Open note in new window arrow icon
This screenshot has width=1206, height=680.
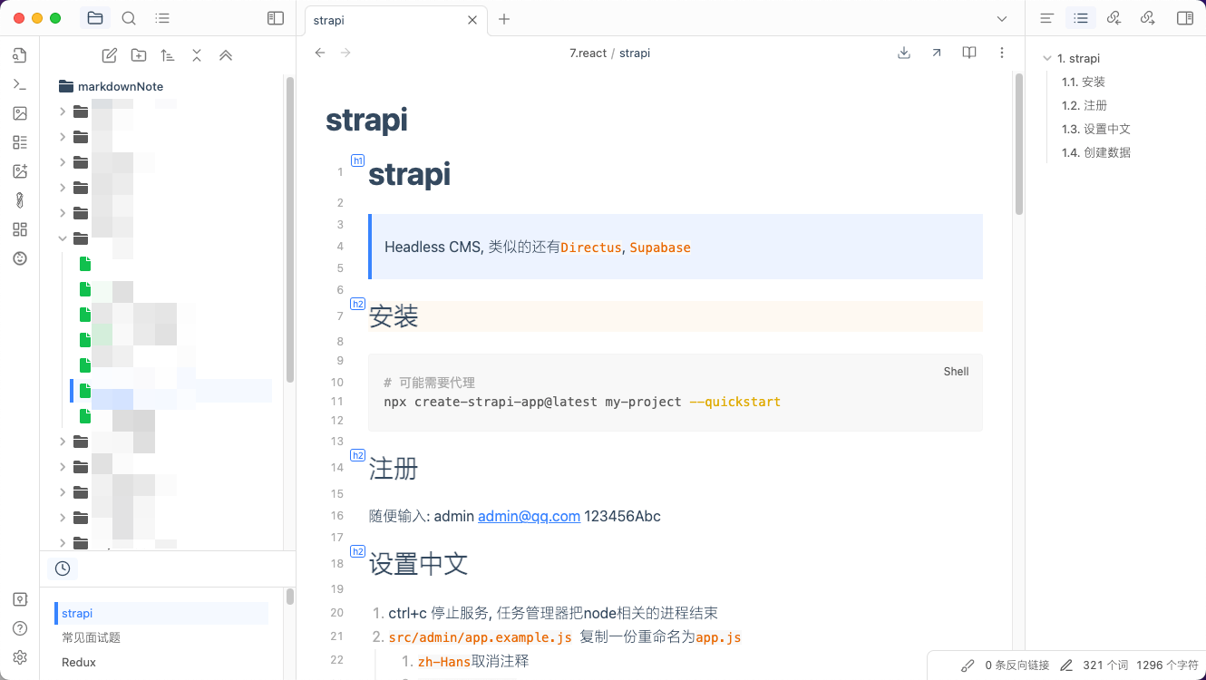(937, 53)
